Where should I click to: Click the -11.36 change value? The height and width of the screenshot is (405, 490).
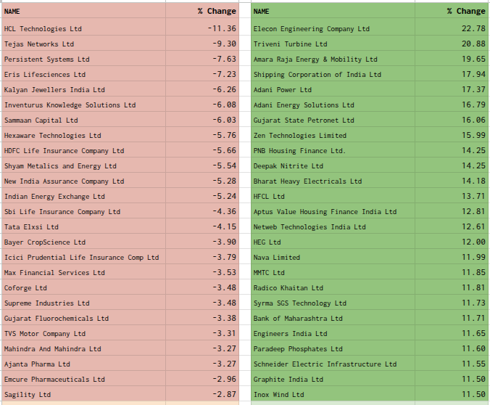coord(222,28)
